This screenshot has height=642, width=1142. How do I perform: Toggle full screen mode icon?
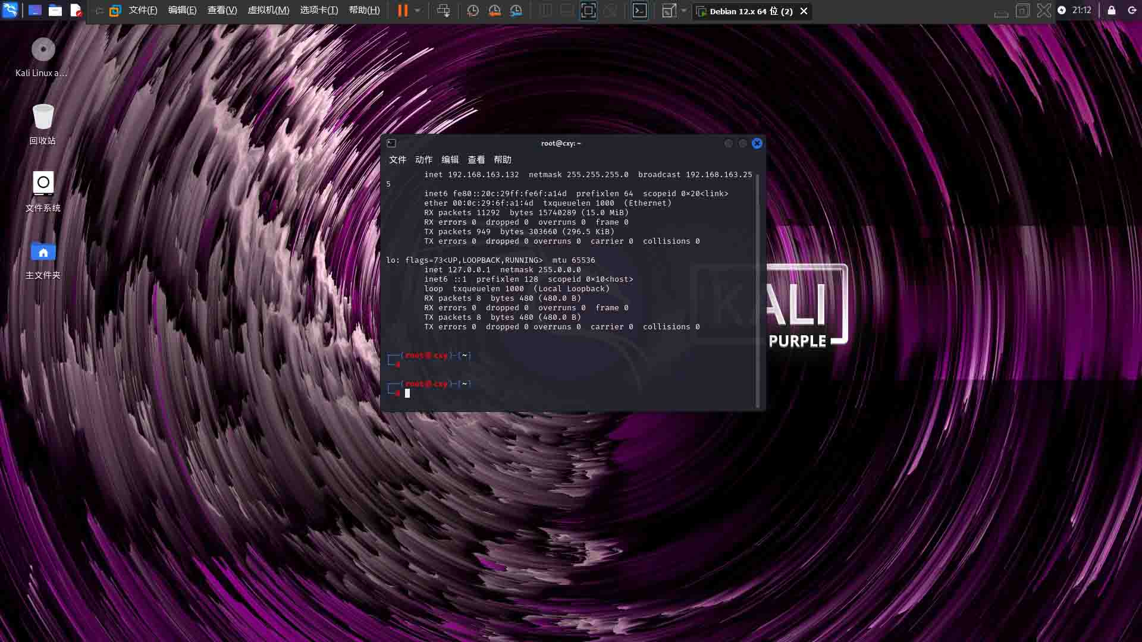(x=588, y=11)
